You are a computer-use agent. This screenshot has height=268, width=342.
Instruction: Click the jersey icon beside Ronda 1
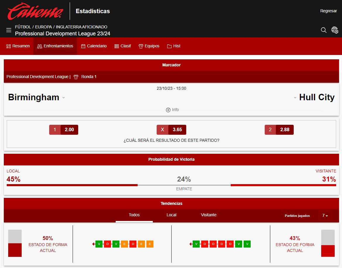tap(76, 77)
